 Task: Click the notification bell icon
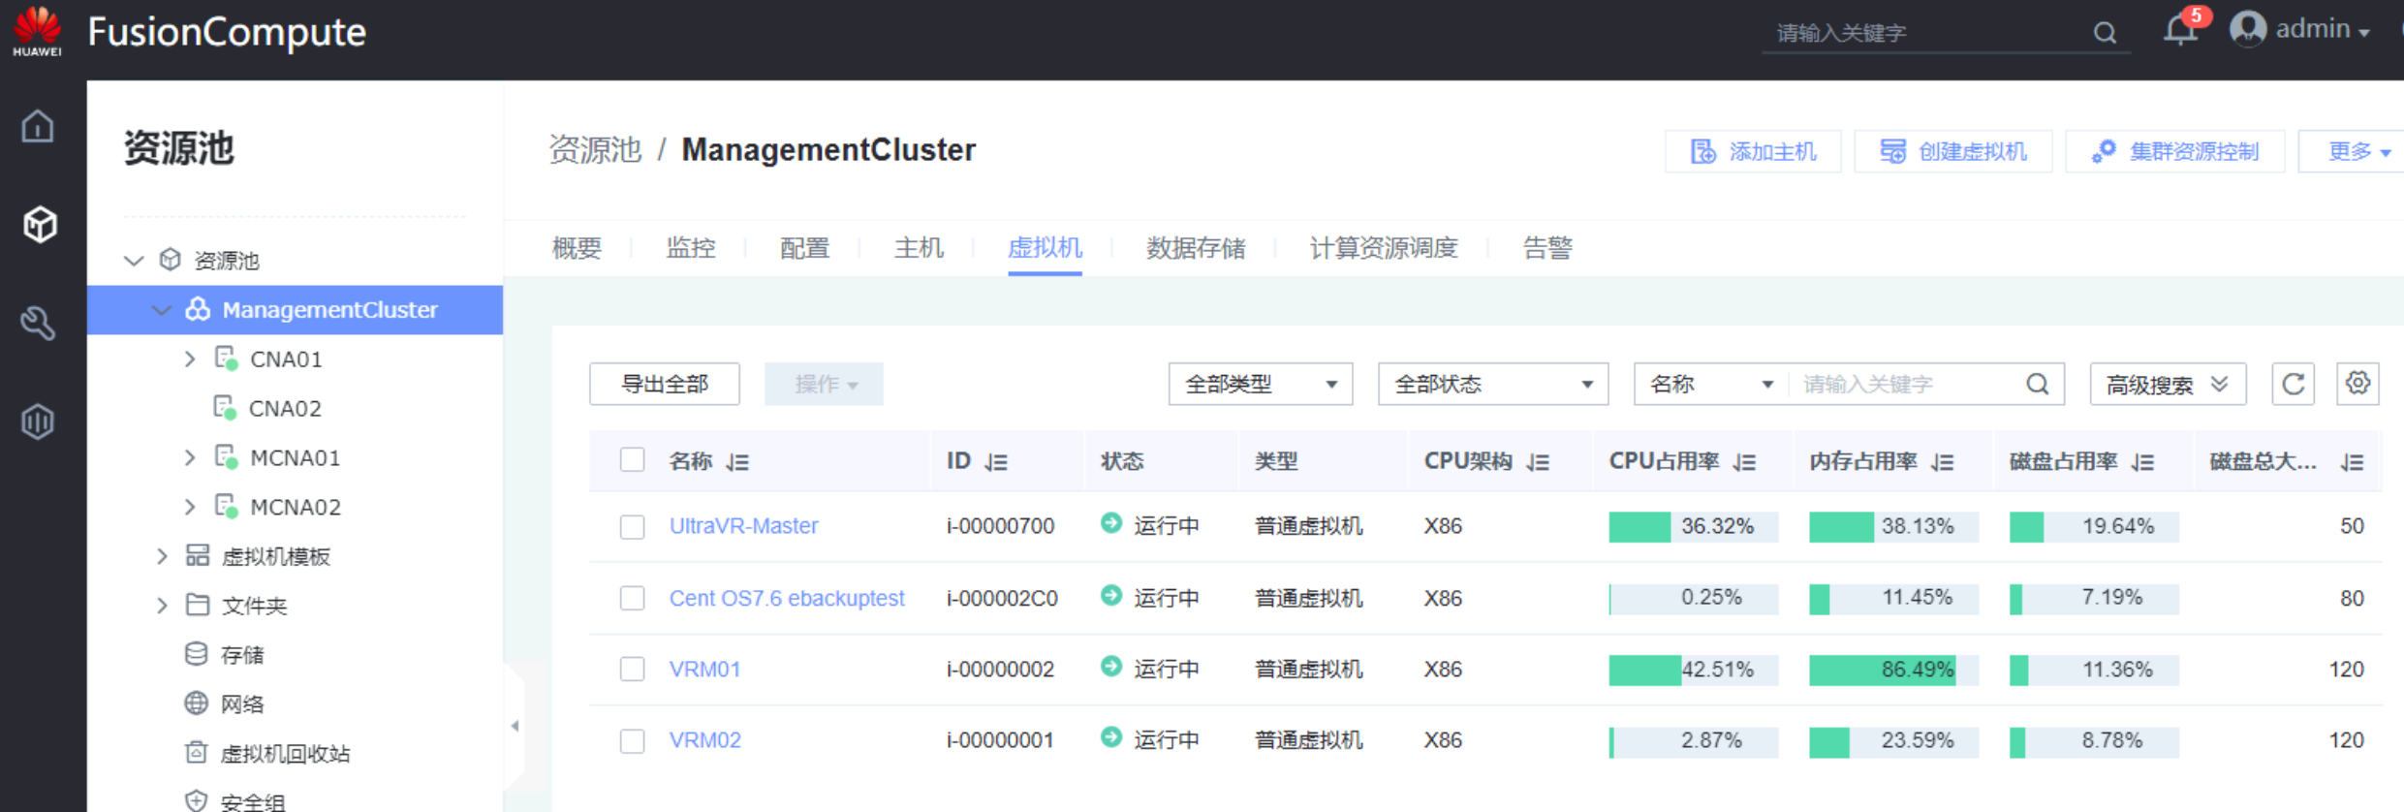2179,31
